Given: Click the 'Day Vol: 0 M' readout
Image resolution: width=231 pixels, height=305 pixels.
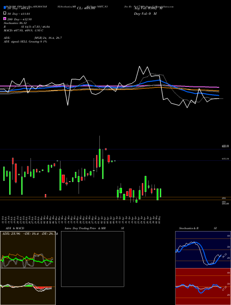Looking at the screenshot, I should click(x=145, y=13).
